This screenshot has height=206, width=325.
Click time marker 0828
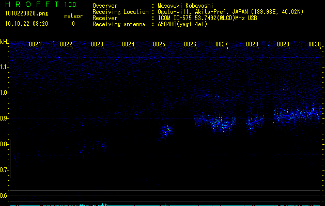[252, 44]
